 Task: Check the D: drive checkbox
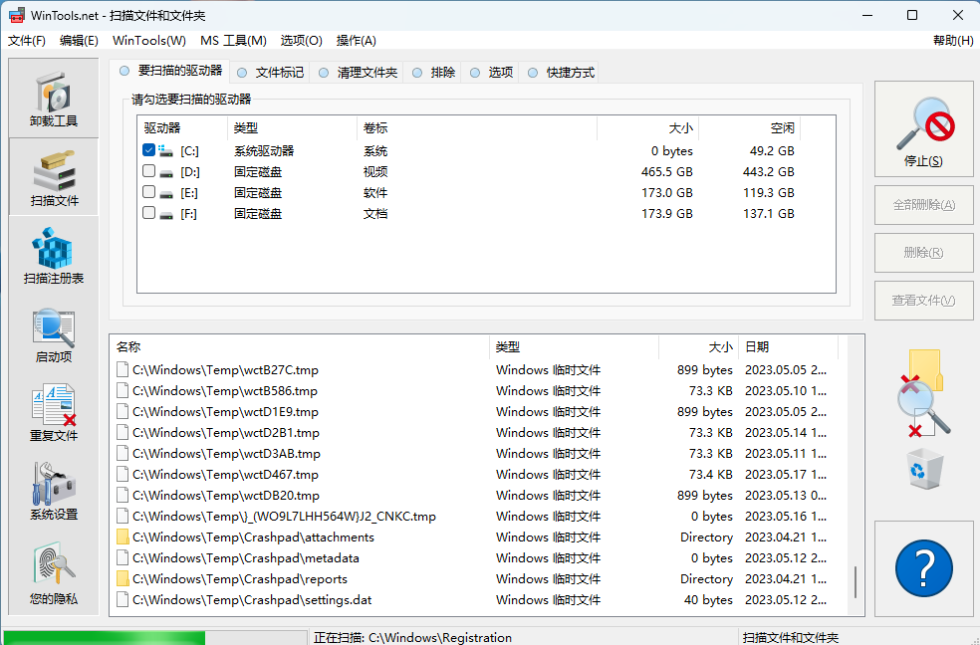click(148, 171)
